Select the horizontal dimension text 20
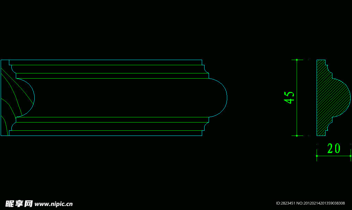 point(333,149)
